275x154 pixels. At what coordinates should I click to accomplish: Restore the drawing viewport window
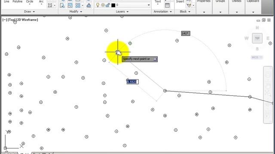[x=263, y=20]
